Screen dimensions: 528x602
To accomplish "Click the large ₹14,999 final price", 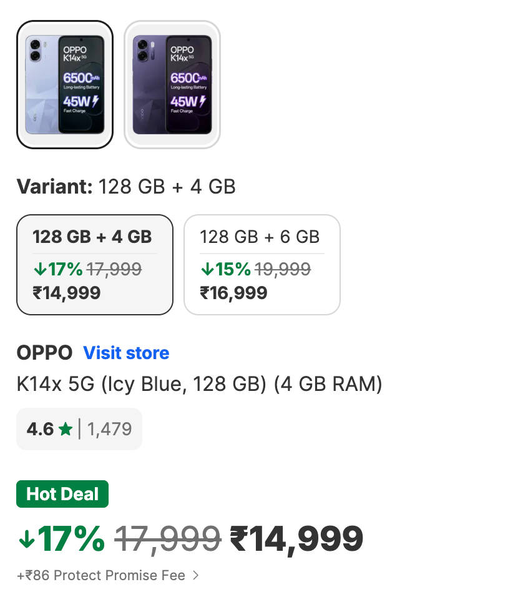I will coord(296,539).
